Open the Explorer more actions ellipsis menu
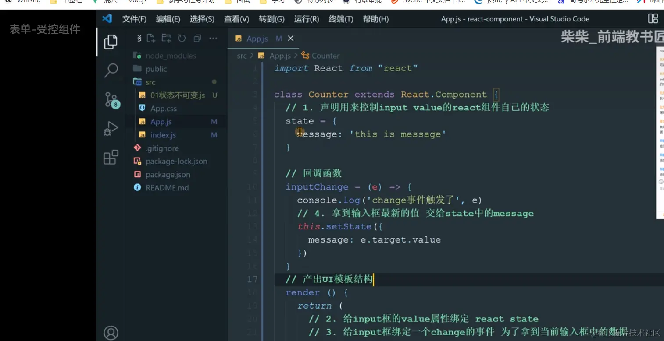Screen dimensions: 664x341 213,39
